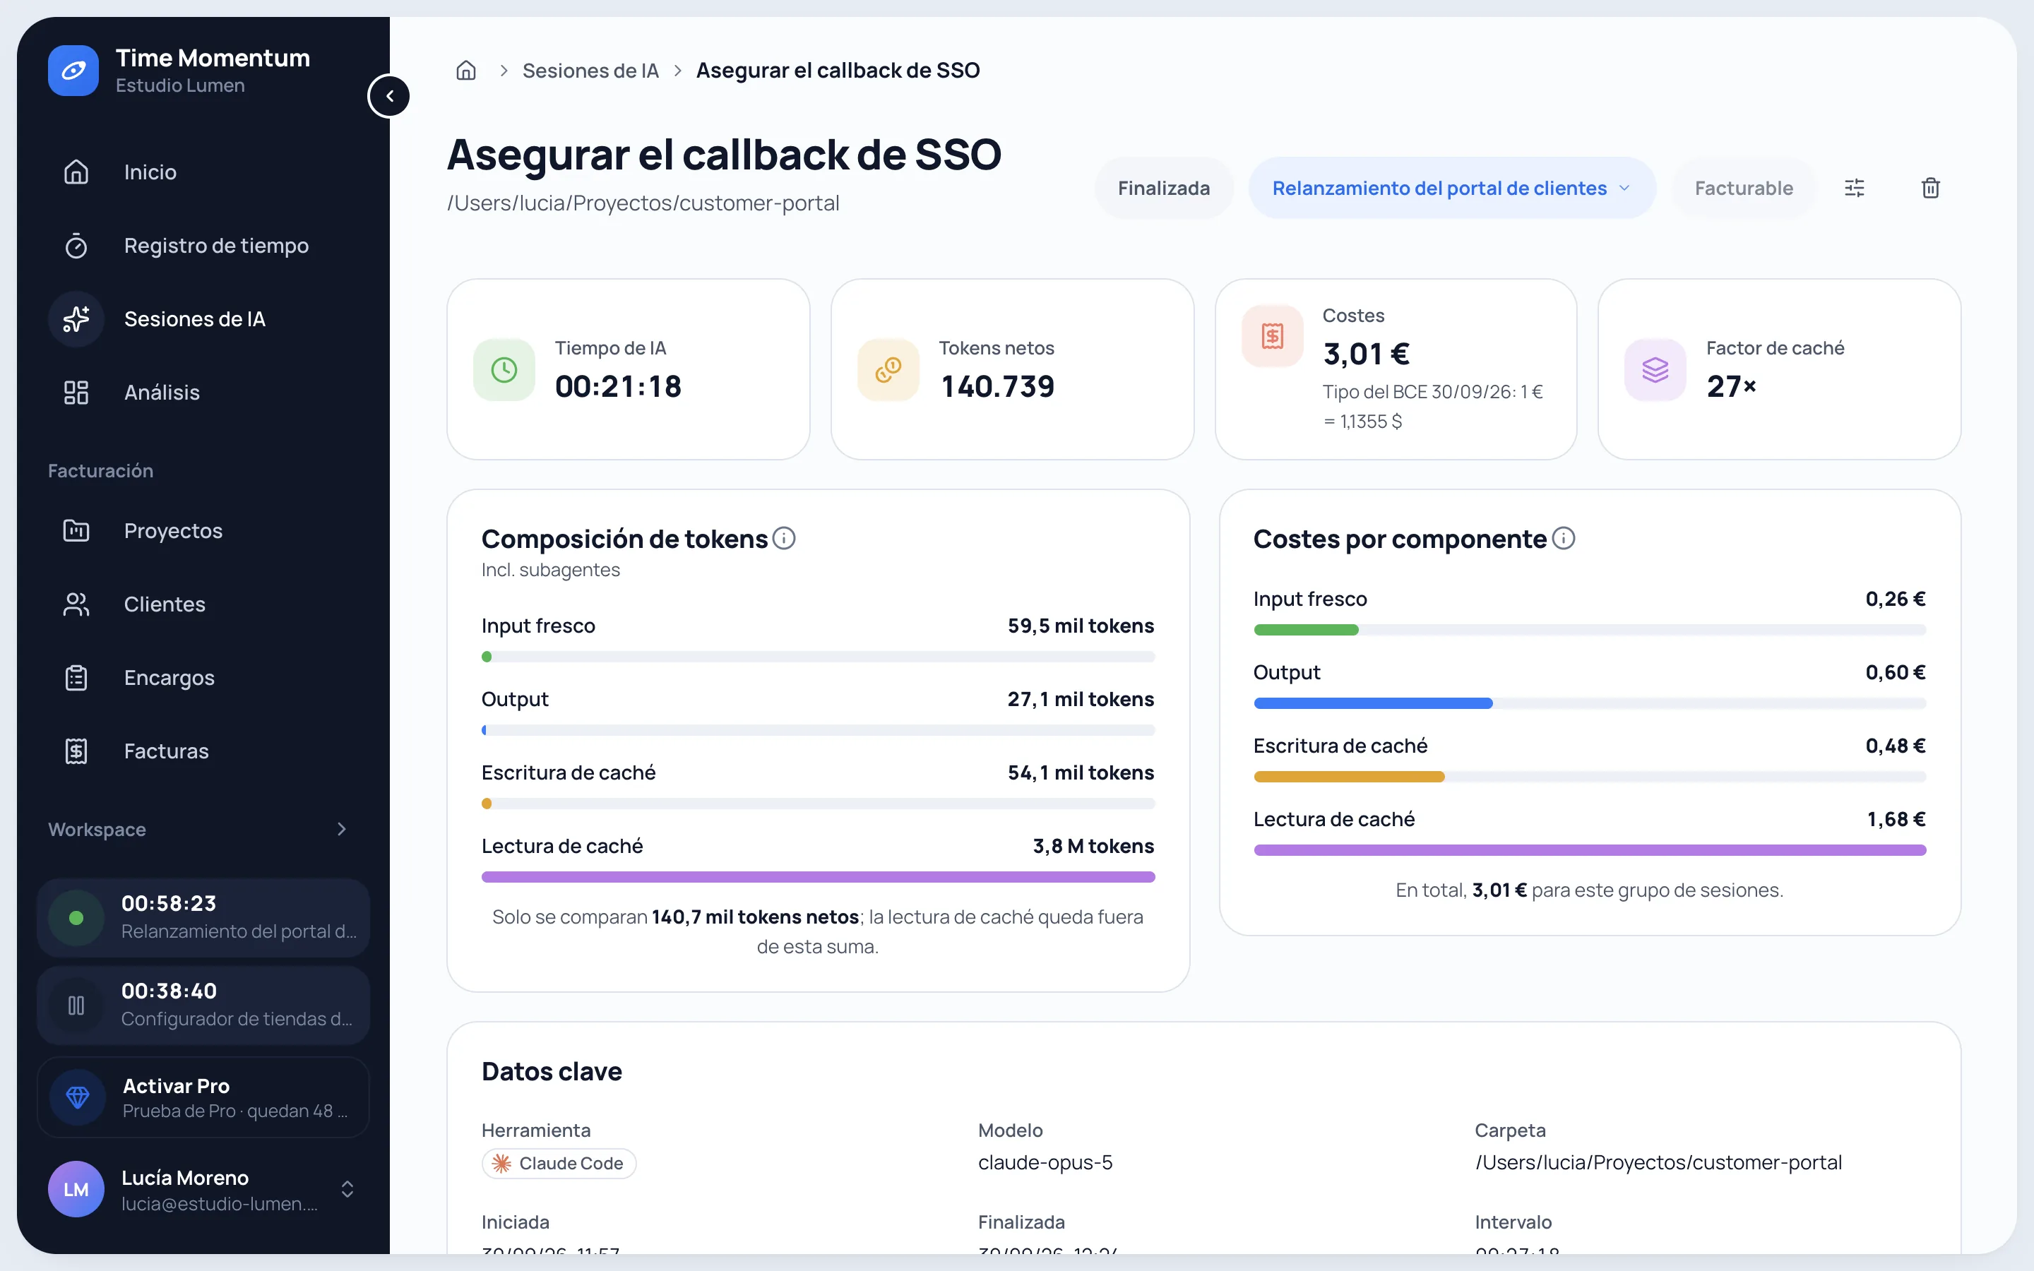The height and width of the screenshot is (1271, 2034).
Task: Click the 3,01 € cost value
Action: coord(1366,354)
